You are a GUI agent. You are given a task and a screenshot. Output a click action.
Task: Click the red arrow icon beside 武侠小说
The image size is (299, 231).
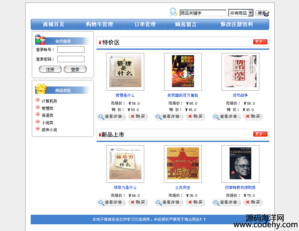coord(38,129)
